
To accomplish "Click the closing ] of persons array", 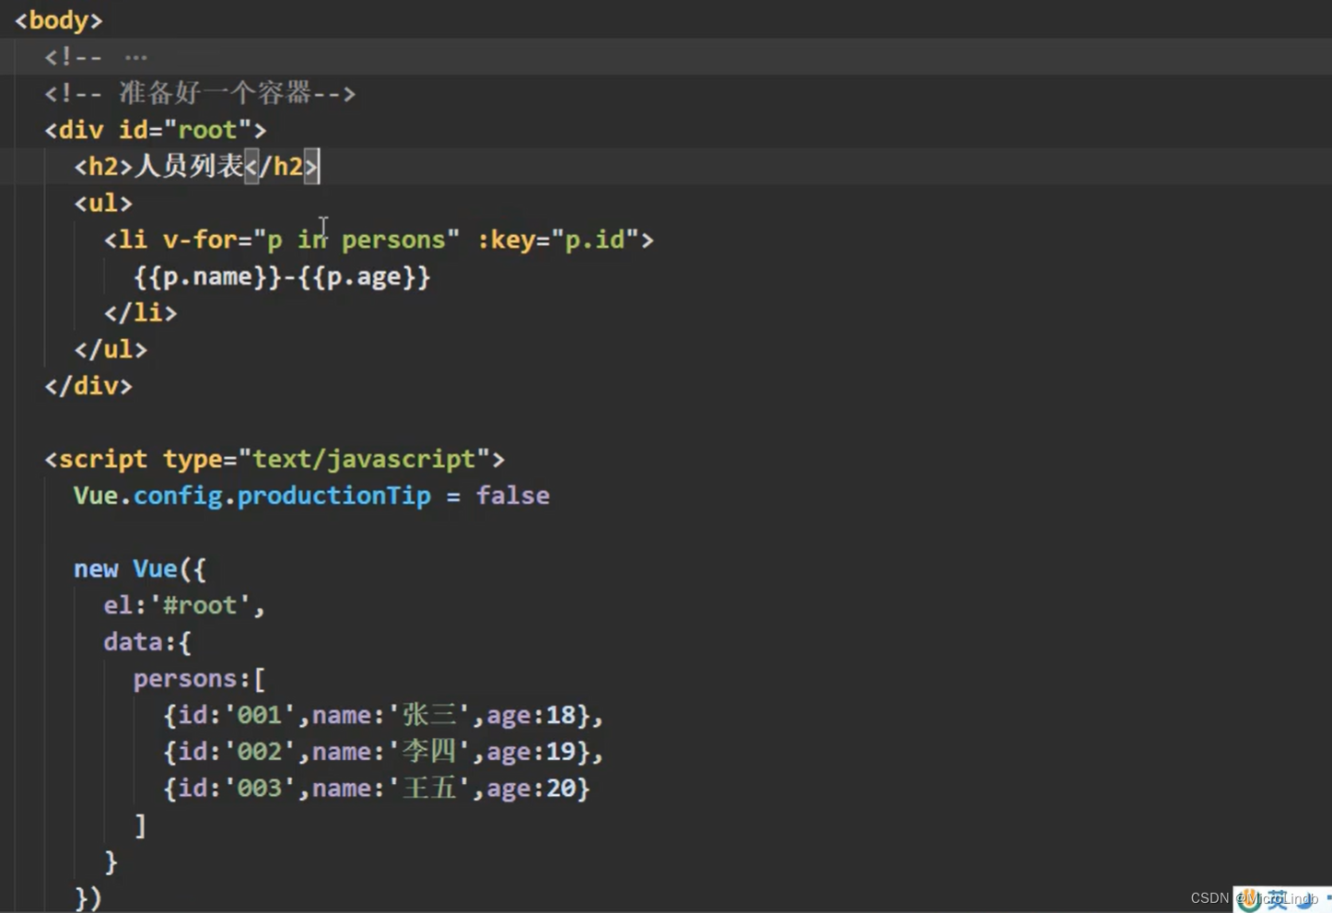I will 140,825.
